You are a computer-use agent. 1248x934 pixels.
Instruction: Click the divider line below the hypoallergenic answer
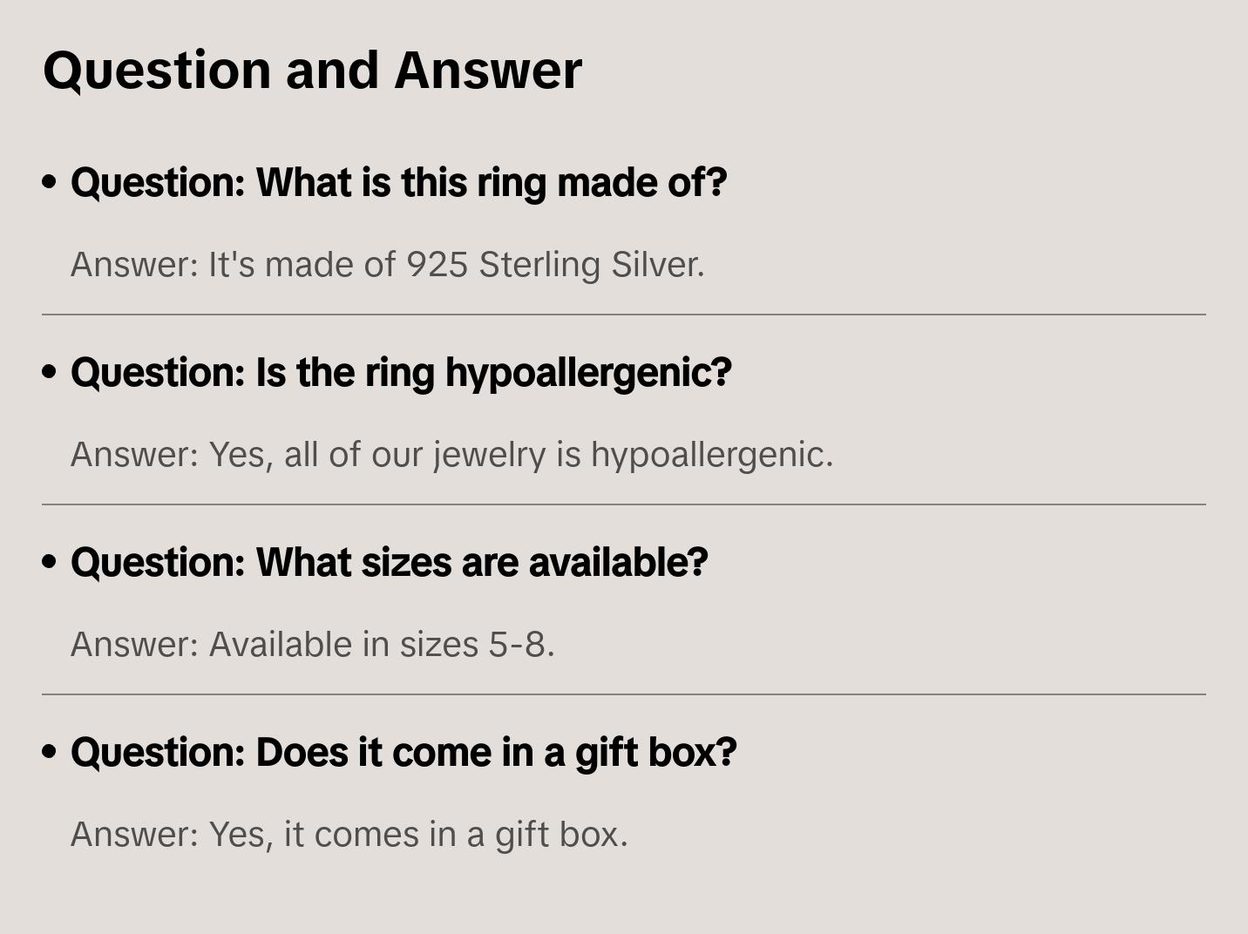coord(624,504)
